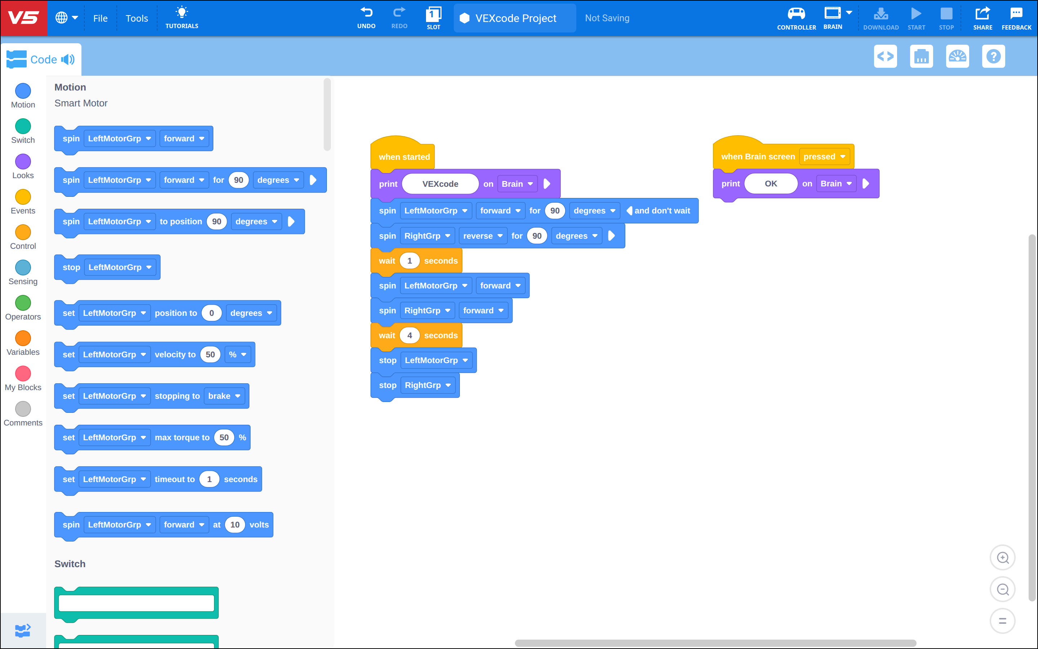The image size is (1038, 649).
Task: Open the File menu
Action: click(100, 18)
